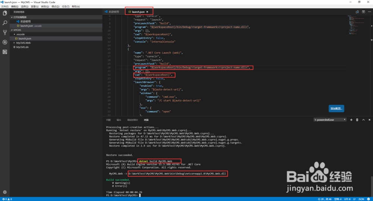Open the 文件(F) menu
Screen dimensions: 373x201
pyautogui.click(x=5, y=7)
